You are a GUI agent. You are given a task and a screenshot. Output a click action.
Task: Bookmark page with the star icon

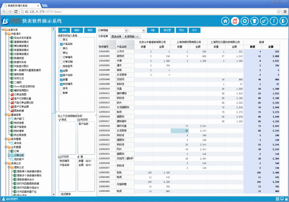click(x=279, y=12)
